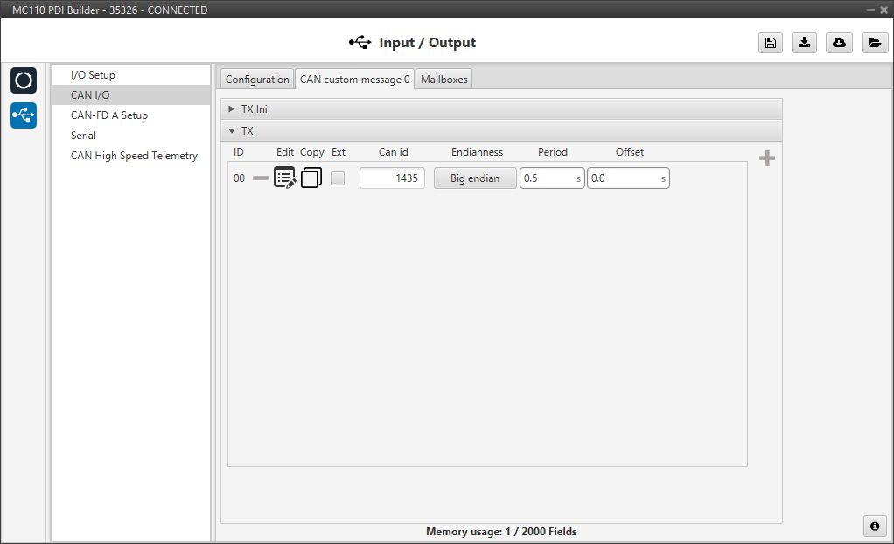Open the circular sidebar icon panel
Image resolution: width=894 pixels, height=544 pixels.
click(24, 80)
